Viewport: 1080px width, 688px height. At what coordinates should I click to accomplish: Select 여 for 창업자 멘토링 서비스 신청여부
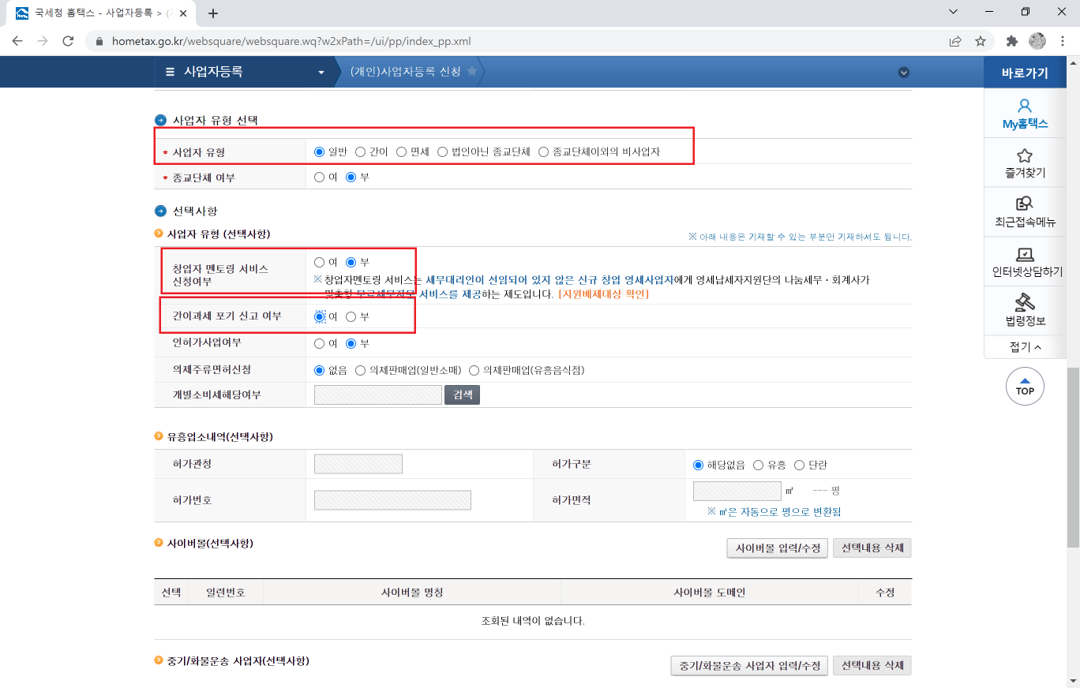[x=319, y=262]
